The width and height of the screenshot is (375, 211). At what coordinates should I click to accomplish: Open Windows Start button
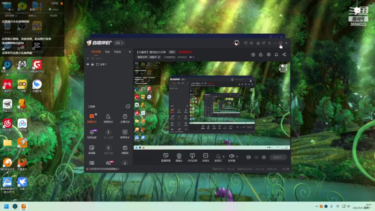7,206
